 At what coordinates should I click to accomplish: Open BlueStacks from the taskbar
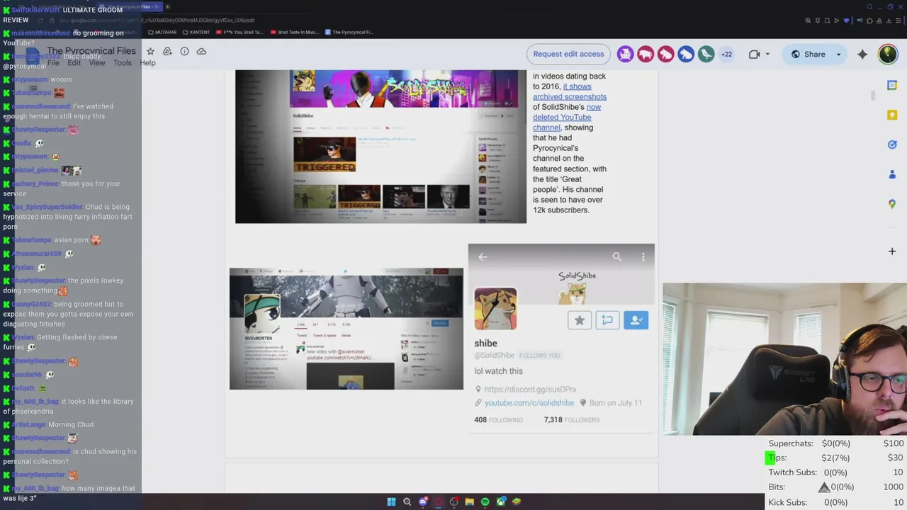pyautogui.click(x=517, y=501)
